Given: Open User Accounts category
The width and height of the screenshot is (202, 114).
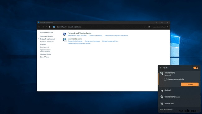Looking at the screenshot, I should point(44,47).
